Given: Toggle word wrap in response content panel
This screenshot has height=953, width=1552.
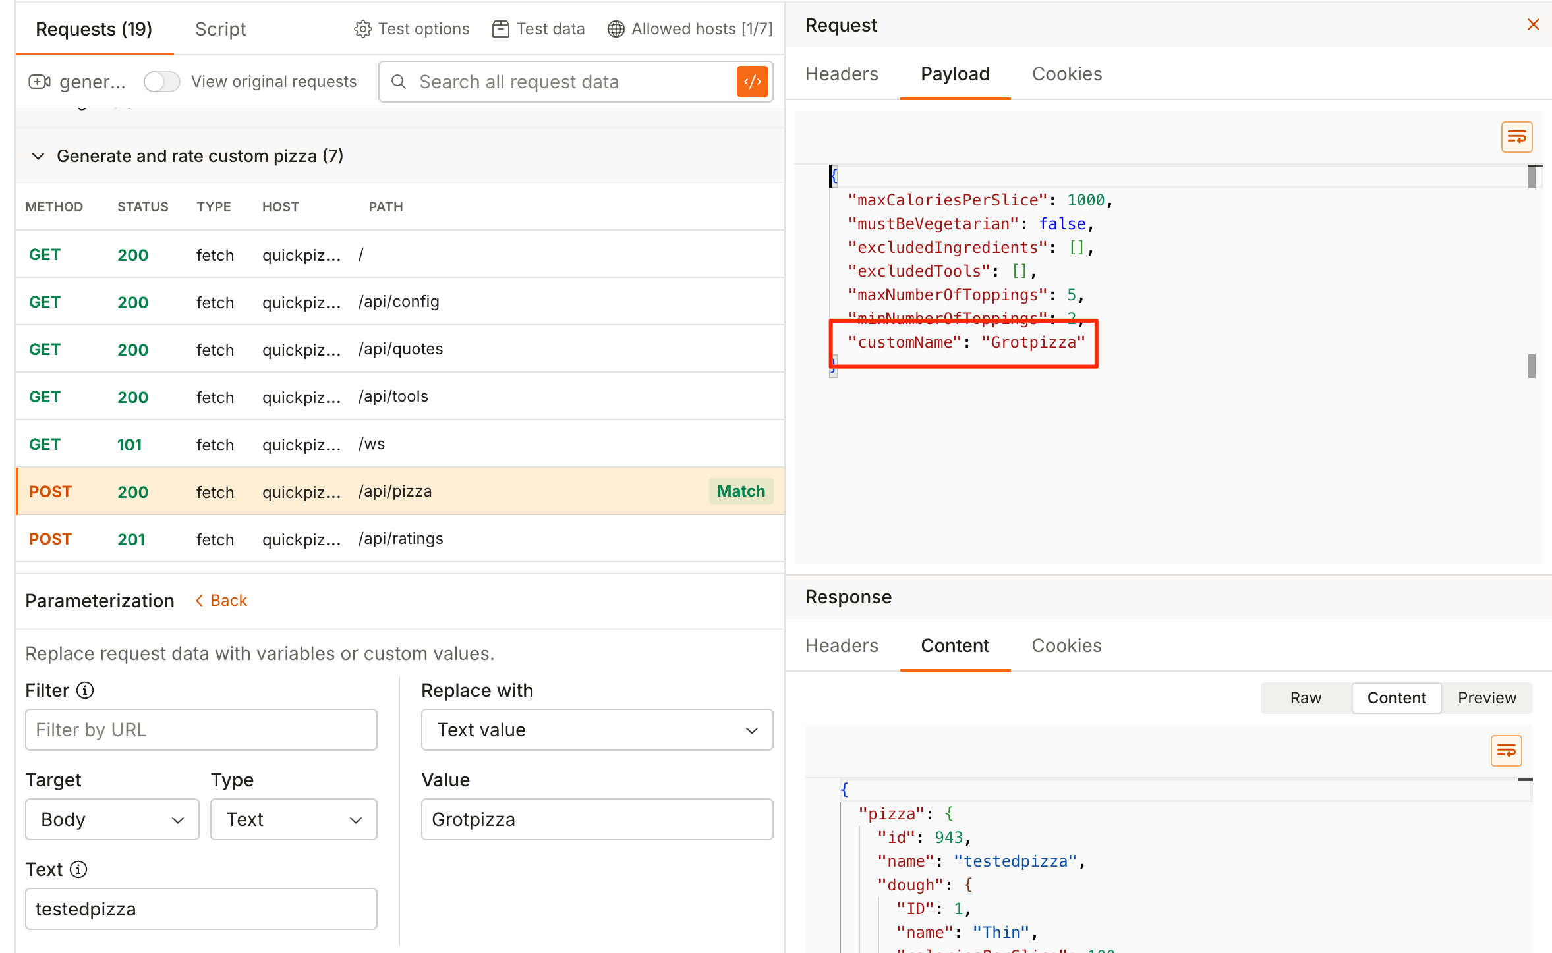Looking at the screenshot, I should [x=1506, y=751].
